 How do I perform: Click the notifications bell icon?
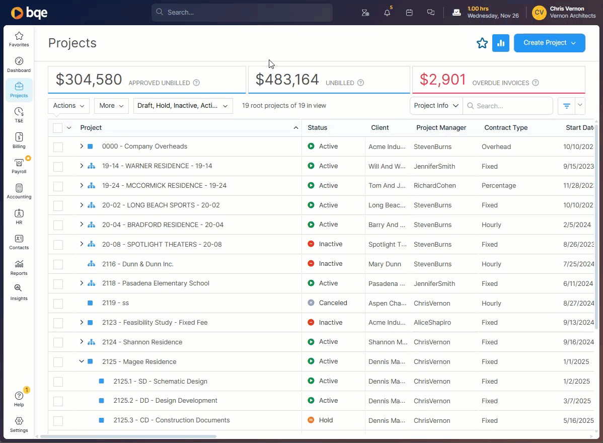pos(387,13)
